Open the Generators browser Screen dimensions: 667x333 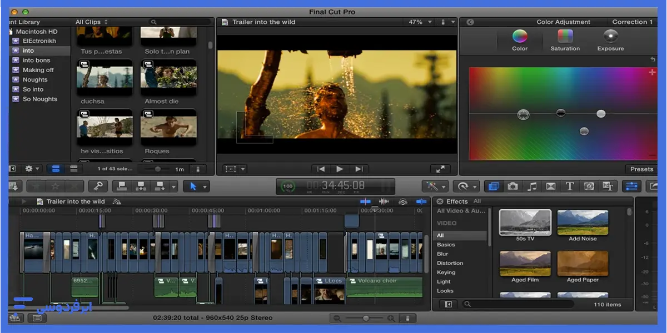coord(589,186)
